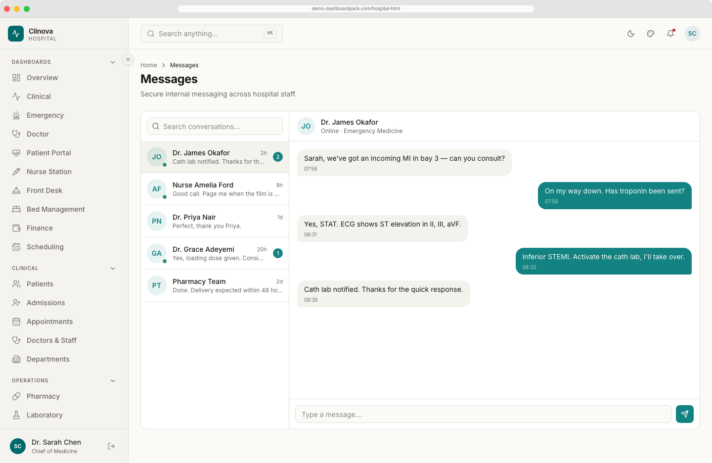The height and width of the screenshot is (463, 712).
Task: Click the unread badge 1 on Adeyemi
Action: 278,253
